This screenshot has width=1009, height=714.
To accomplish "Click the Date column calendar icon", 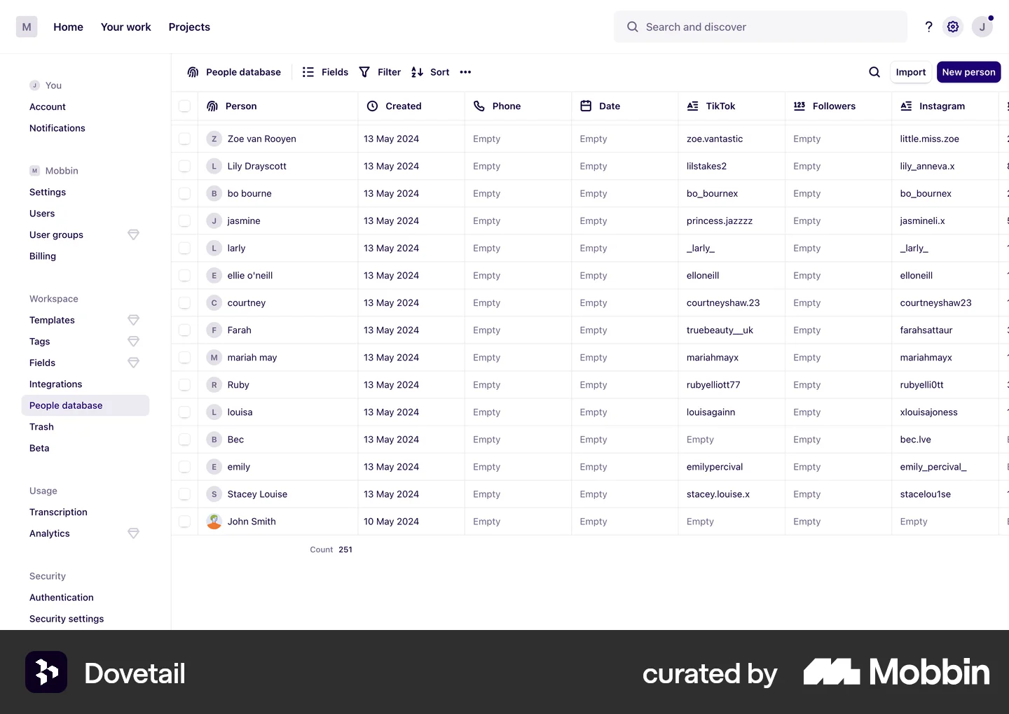I will click(x=586, y=106).
